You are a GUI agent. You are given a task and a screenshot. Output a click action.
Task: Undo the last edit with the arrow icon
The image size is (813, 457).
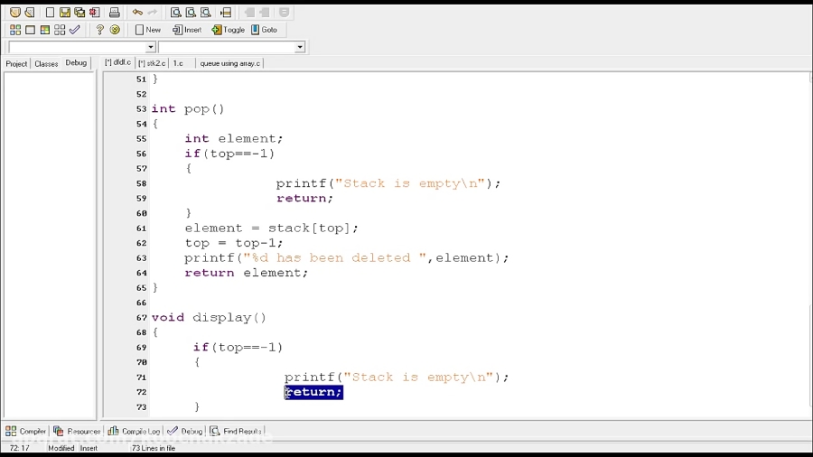[137, 12]
